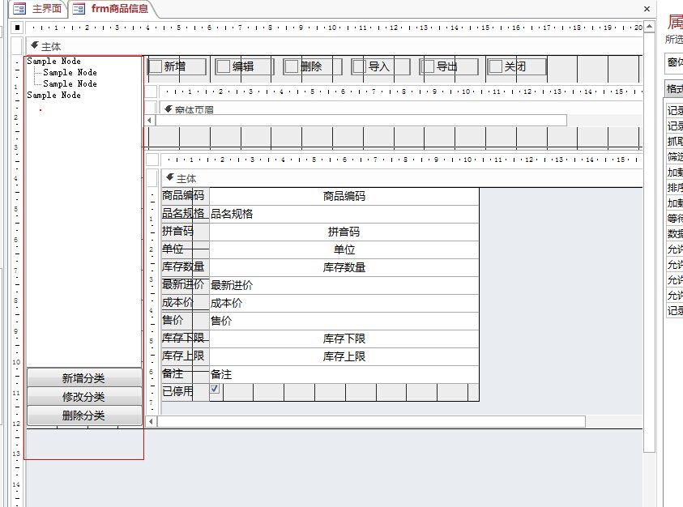The width and height of the screenshot is (683, 507).
Task: Select the 窗体页眉 section bar in subform
Action: (x=365, y=109)
